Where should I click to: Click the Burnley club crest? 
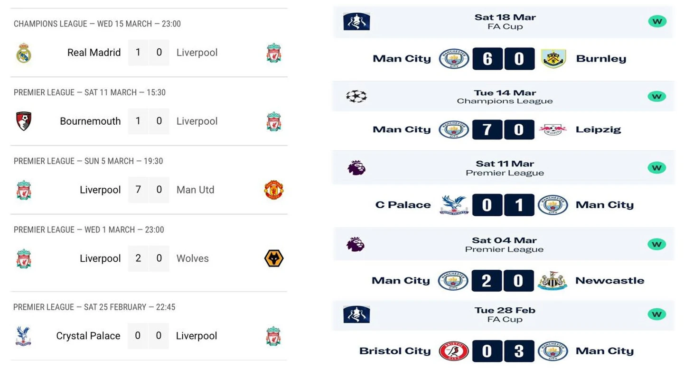(553, 59)
